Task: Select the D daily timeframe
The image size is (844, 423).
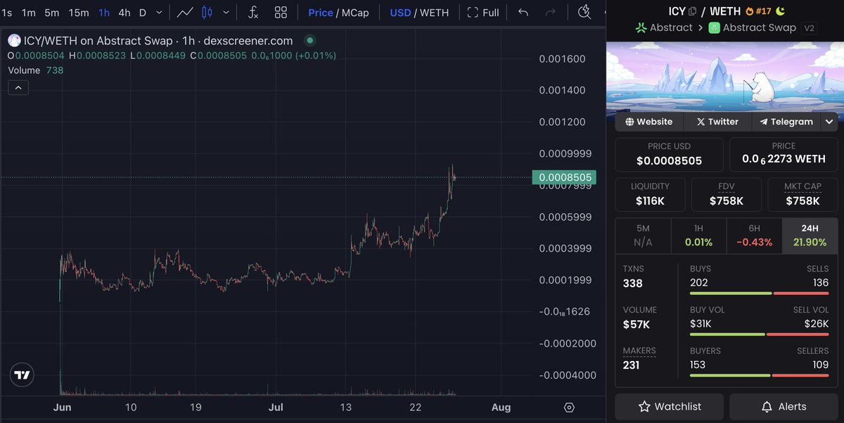Action: point(143,13)
